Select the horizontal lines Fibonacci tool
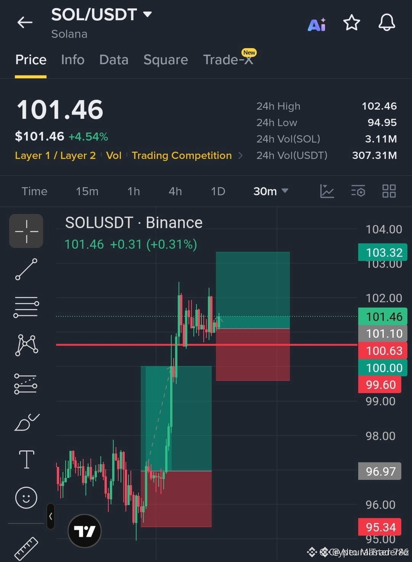Screen dimensions: 412x562 tap(26, 307)
